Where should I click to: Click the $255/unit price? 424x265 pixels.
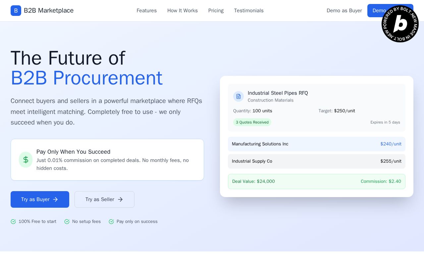click(391, 161)
